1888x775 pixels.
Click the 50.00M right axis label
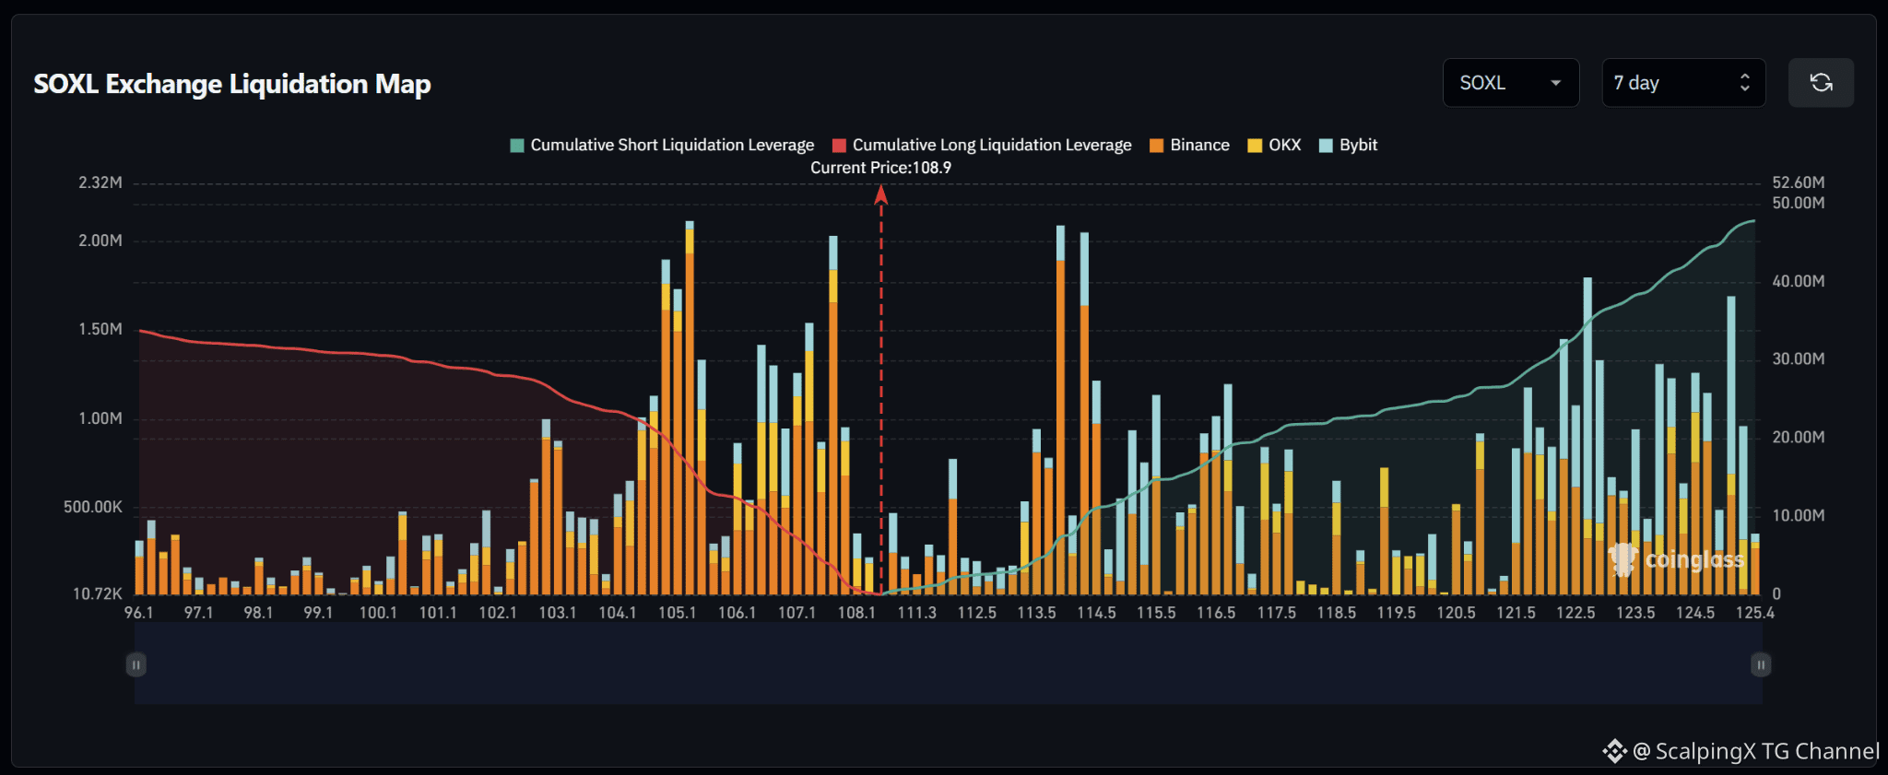(1799, 203)
